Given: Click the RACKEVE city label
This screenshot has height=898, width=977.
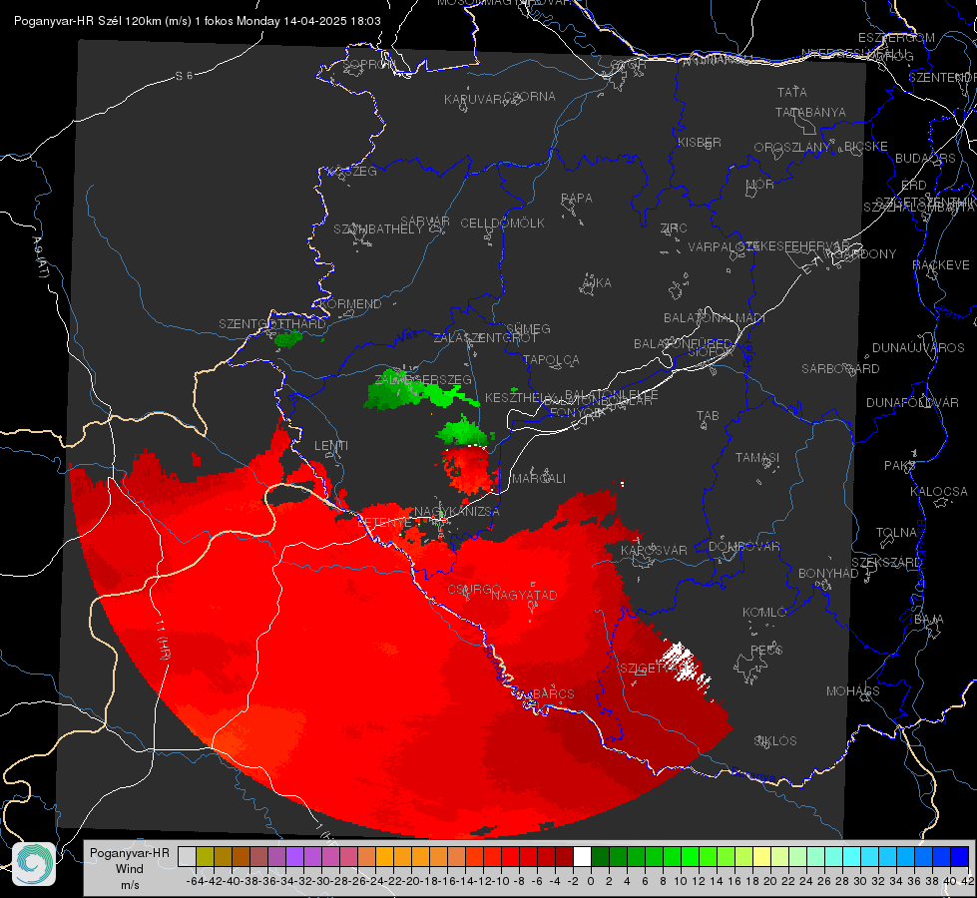Looking at the screenshot, I should [941, 265].
